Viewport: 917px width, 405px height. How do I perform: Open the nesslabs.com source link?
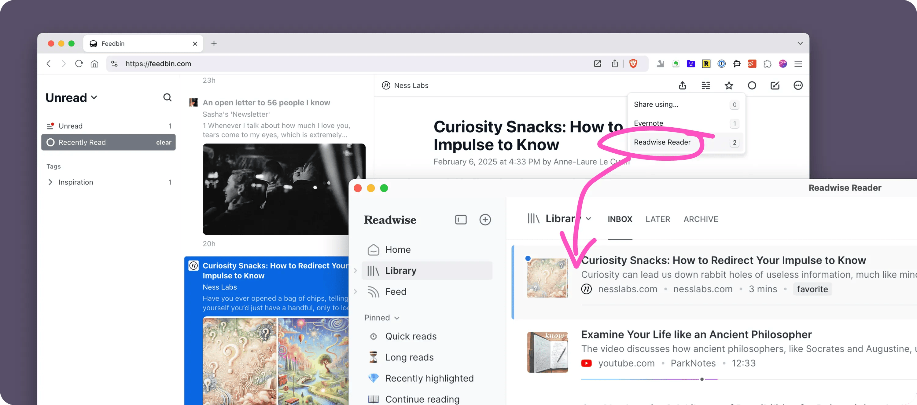pyautogui.click(x=628, y=289)
